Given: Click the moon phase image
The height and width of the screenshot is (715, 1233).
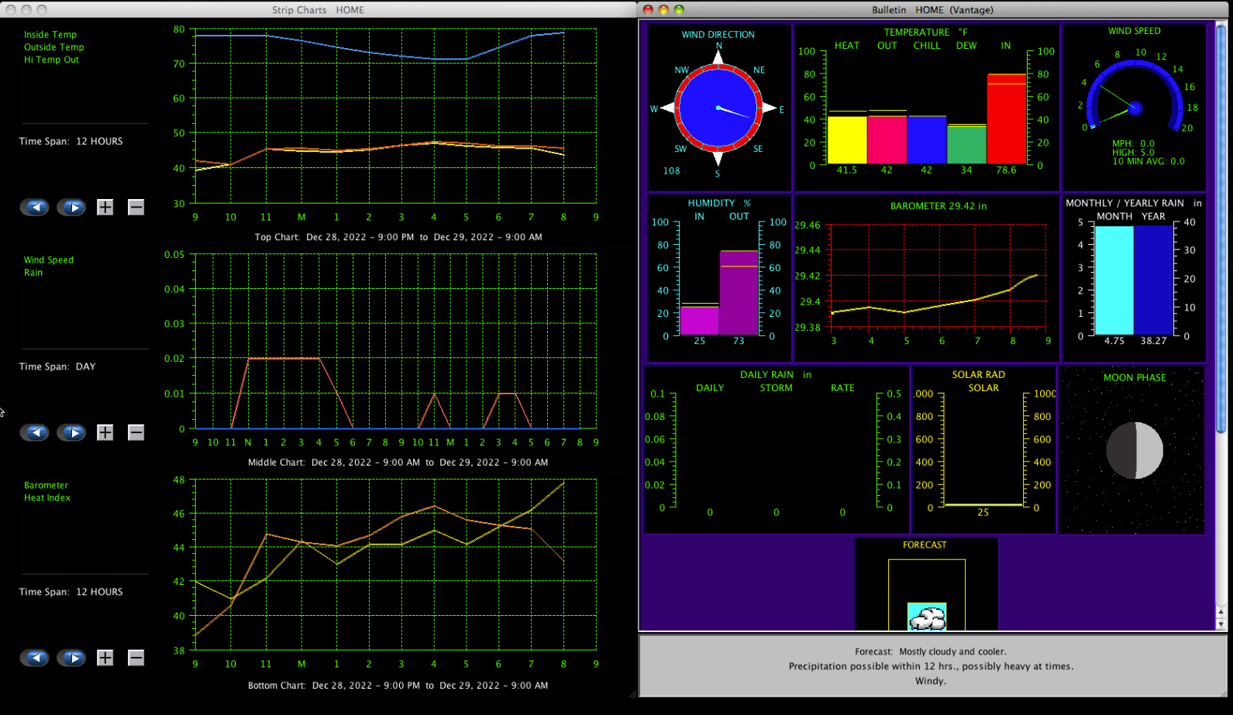Looking at the screenshot, I should pyautogui.click(x=1135, y=451).
